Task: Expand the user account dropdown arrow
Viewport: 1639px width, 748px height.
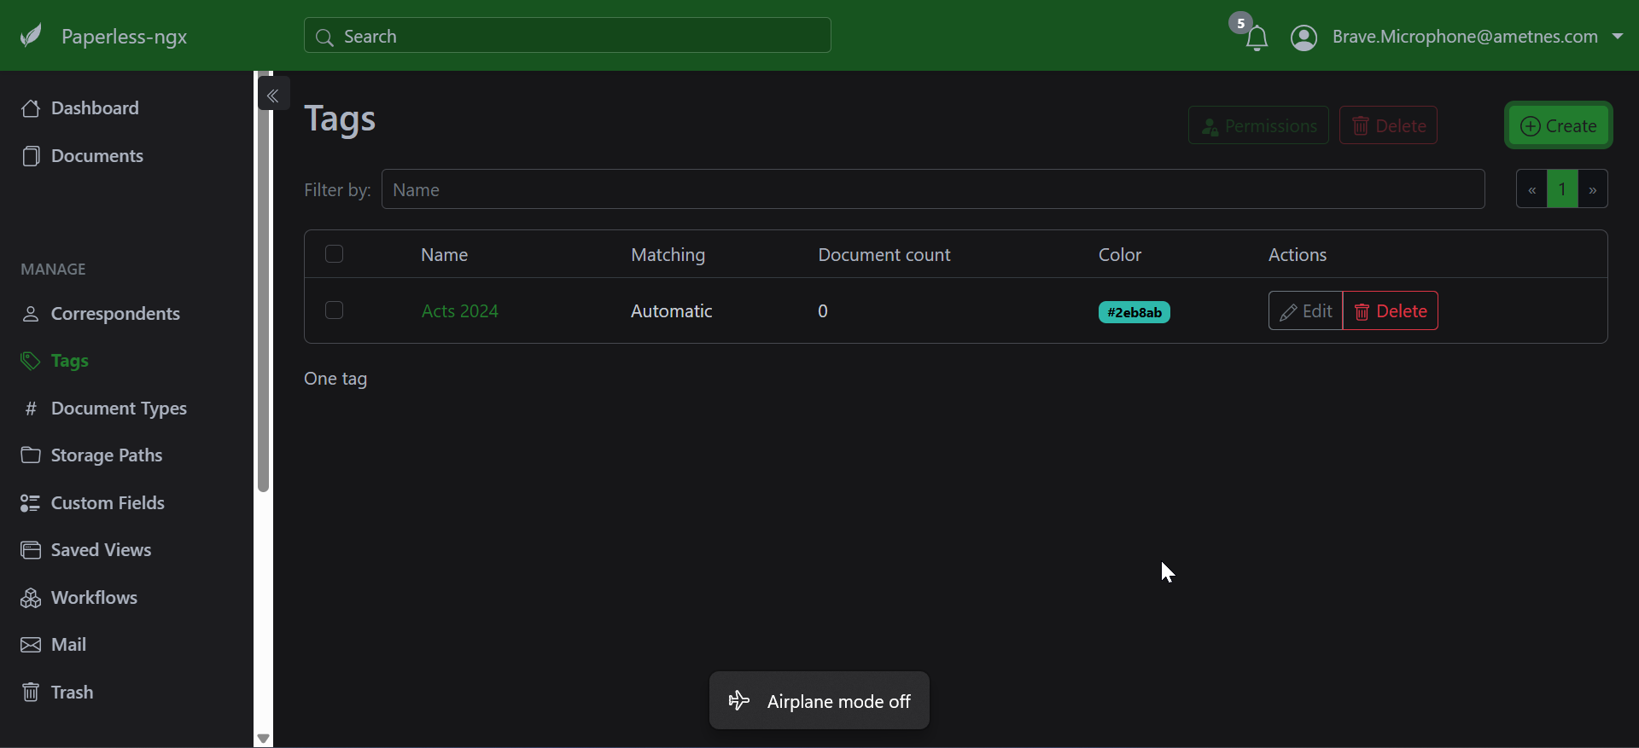Action: (x=1618, y=37)
